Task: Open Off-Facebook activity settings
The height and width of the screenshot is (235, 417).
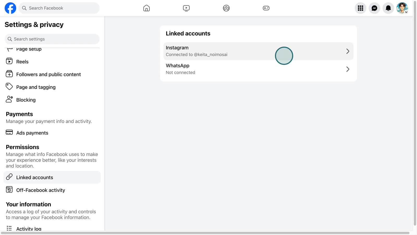Action: pyautogui.click(x=52, y=190)
